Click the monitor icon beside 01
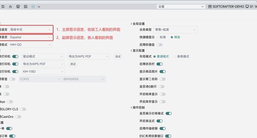The height and width of the screenshot is (138, 257). pos(247,7)
